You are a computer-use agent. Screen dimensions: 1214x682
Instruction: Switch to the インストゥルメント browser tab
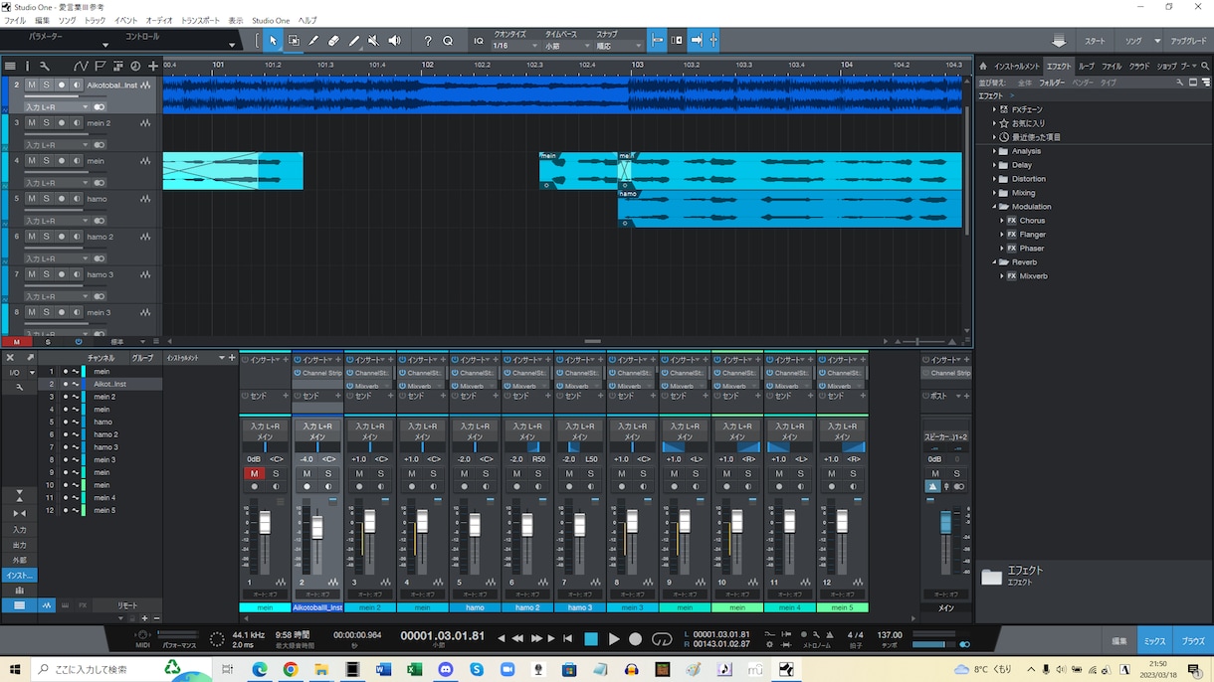[1017, 67]
